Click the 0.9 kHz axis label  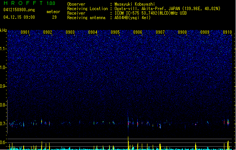[3, 86]
